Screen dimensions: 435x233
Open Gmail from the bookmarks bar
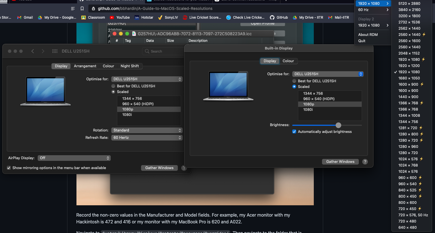coord(25,17)
